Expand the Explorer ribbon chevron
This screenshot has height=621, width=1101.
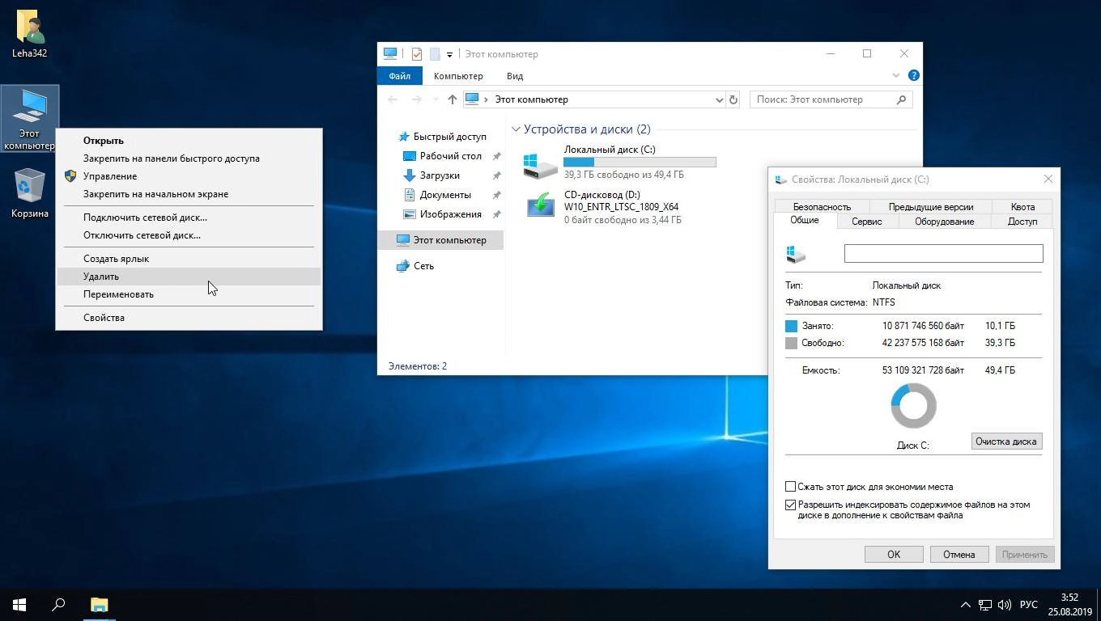(896, 75)
